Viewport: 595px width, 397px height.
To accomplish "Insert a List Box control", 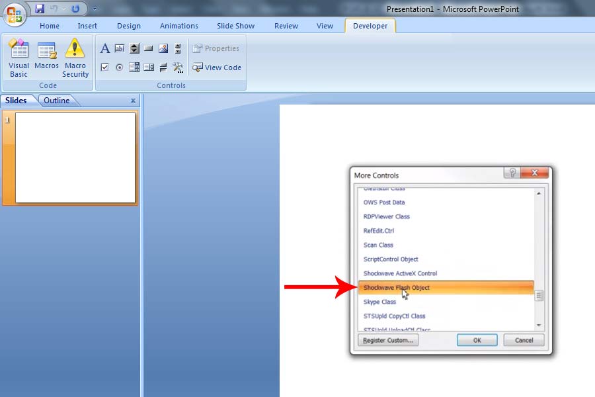I will click(x=134, y=67).
